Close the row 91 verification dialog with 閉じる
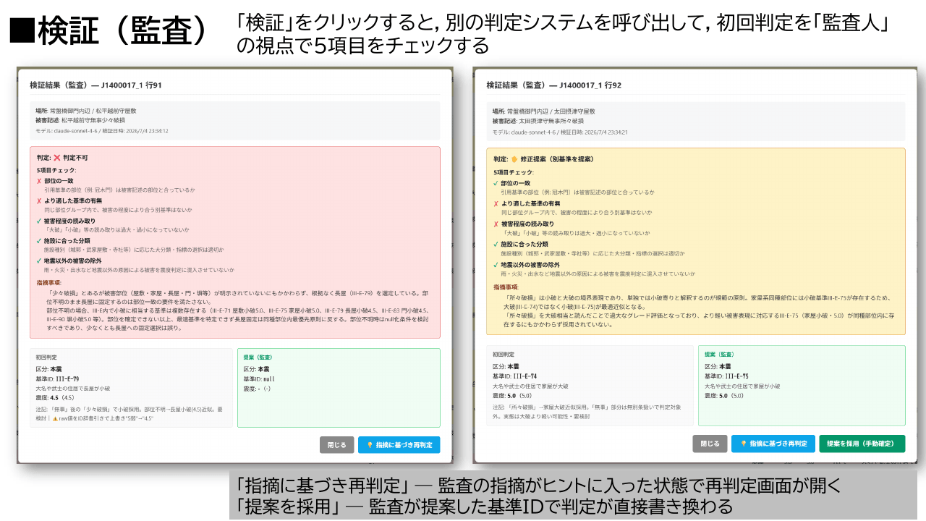Image resolution: width=926 pixels, height=521 pixels. pos(337,444)
